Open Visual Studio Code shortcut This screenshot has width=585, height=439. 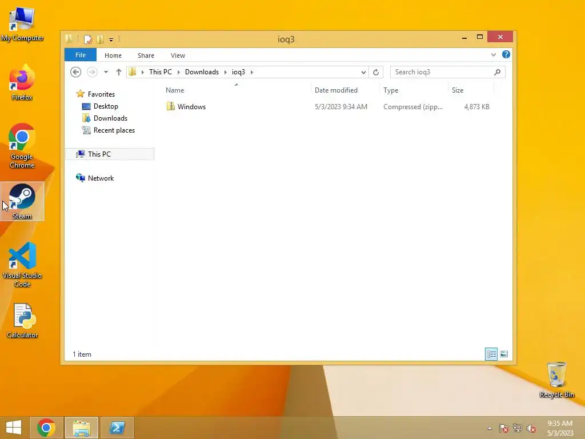pyautogui.click(x=22, y=265)
